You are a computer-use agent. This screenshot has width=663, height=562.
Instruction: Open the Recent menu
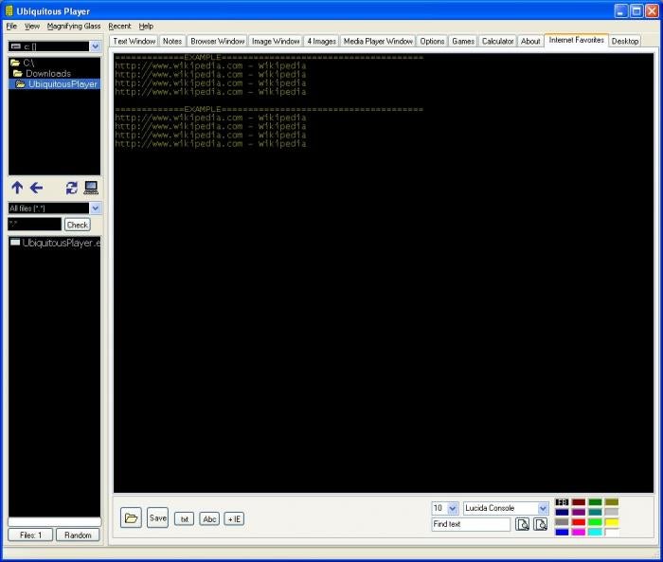pos(119,27)
